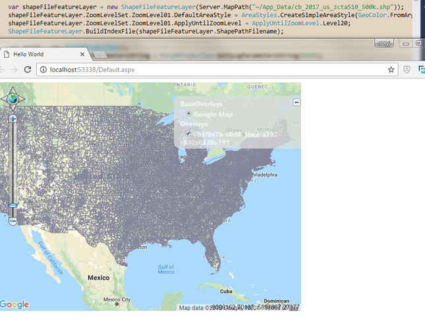
Task: Click the Gulf of Mexico label
Action: coord(166,270)
